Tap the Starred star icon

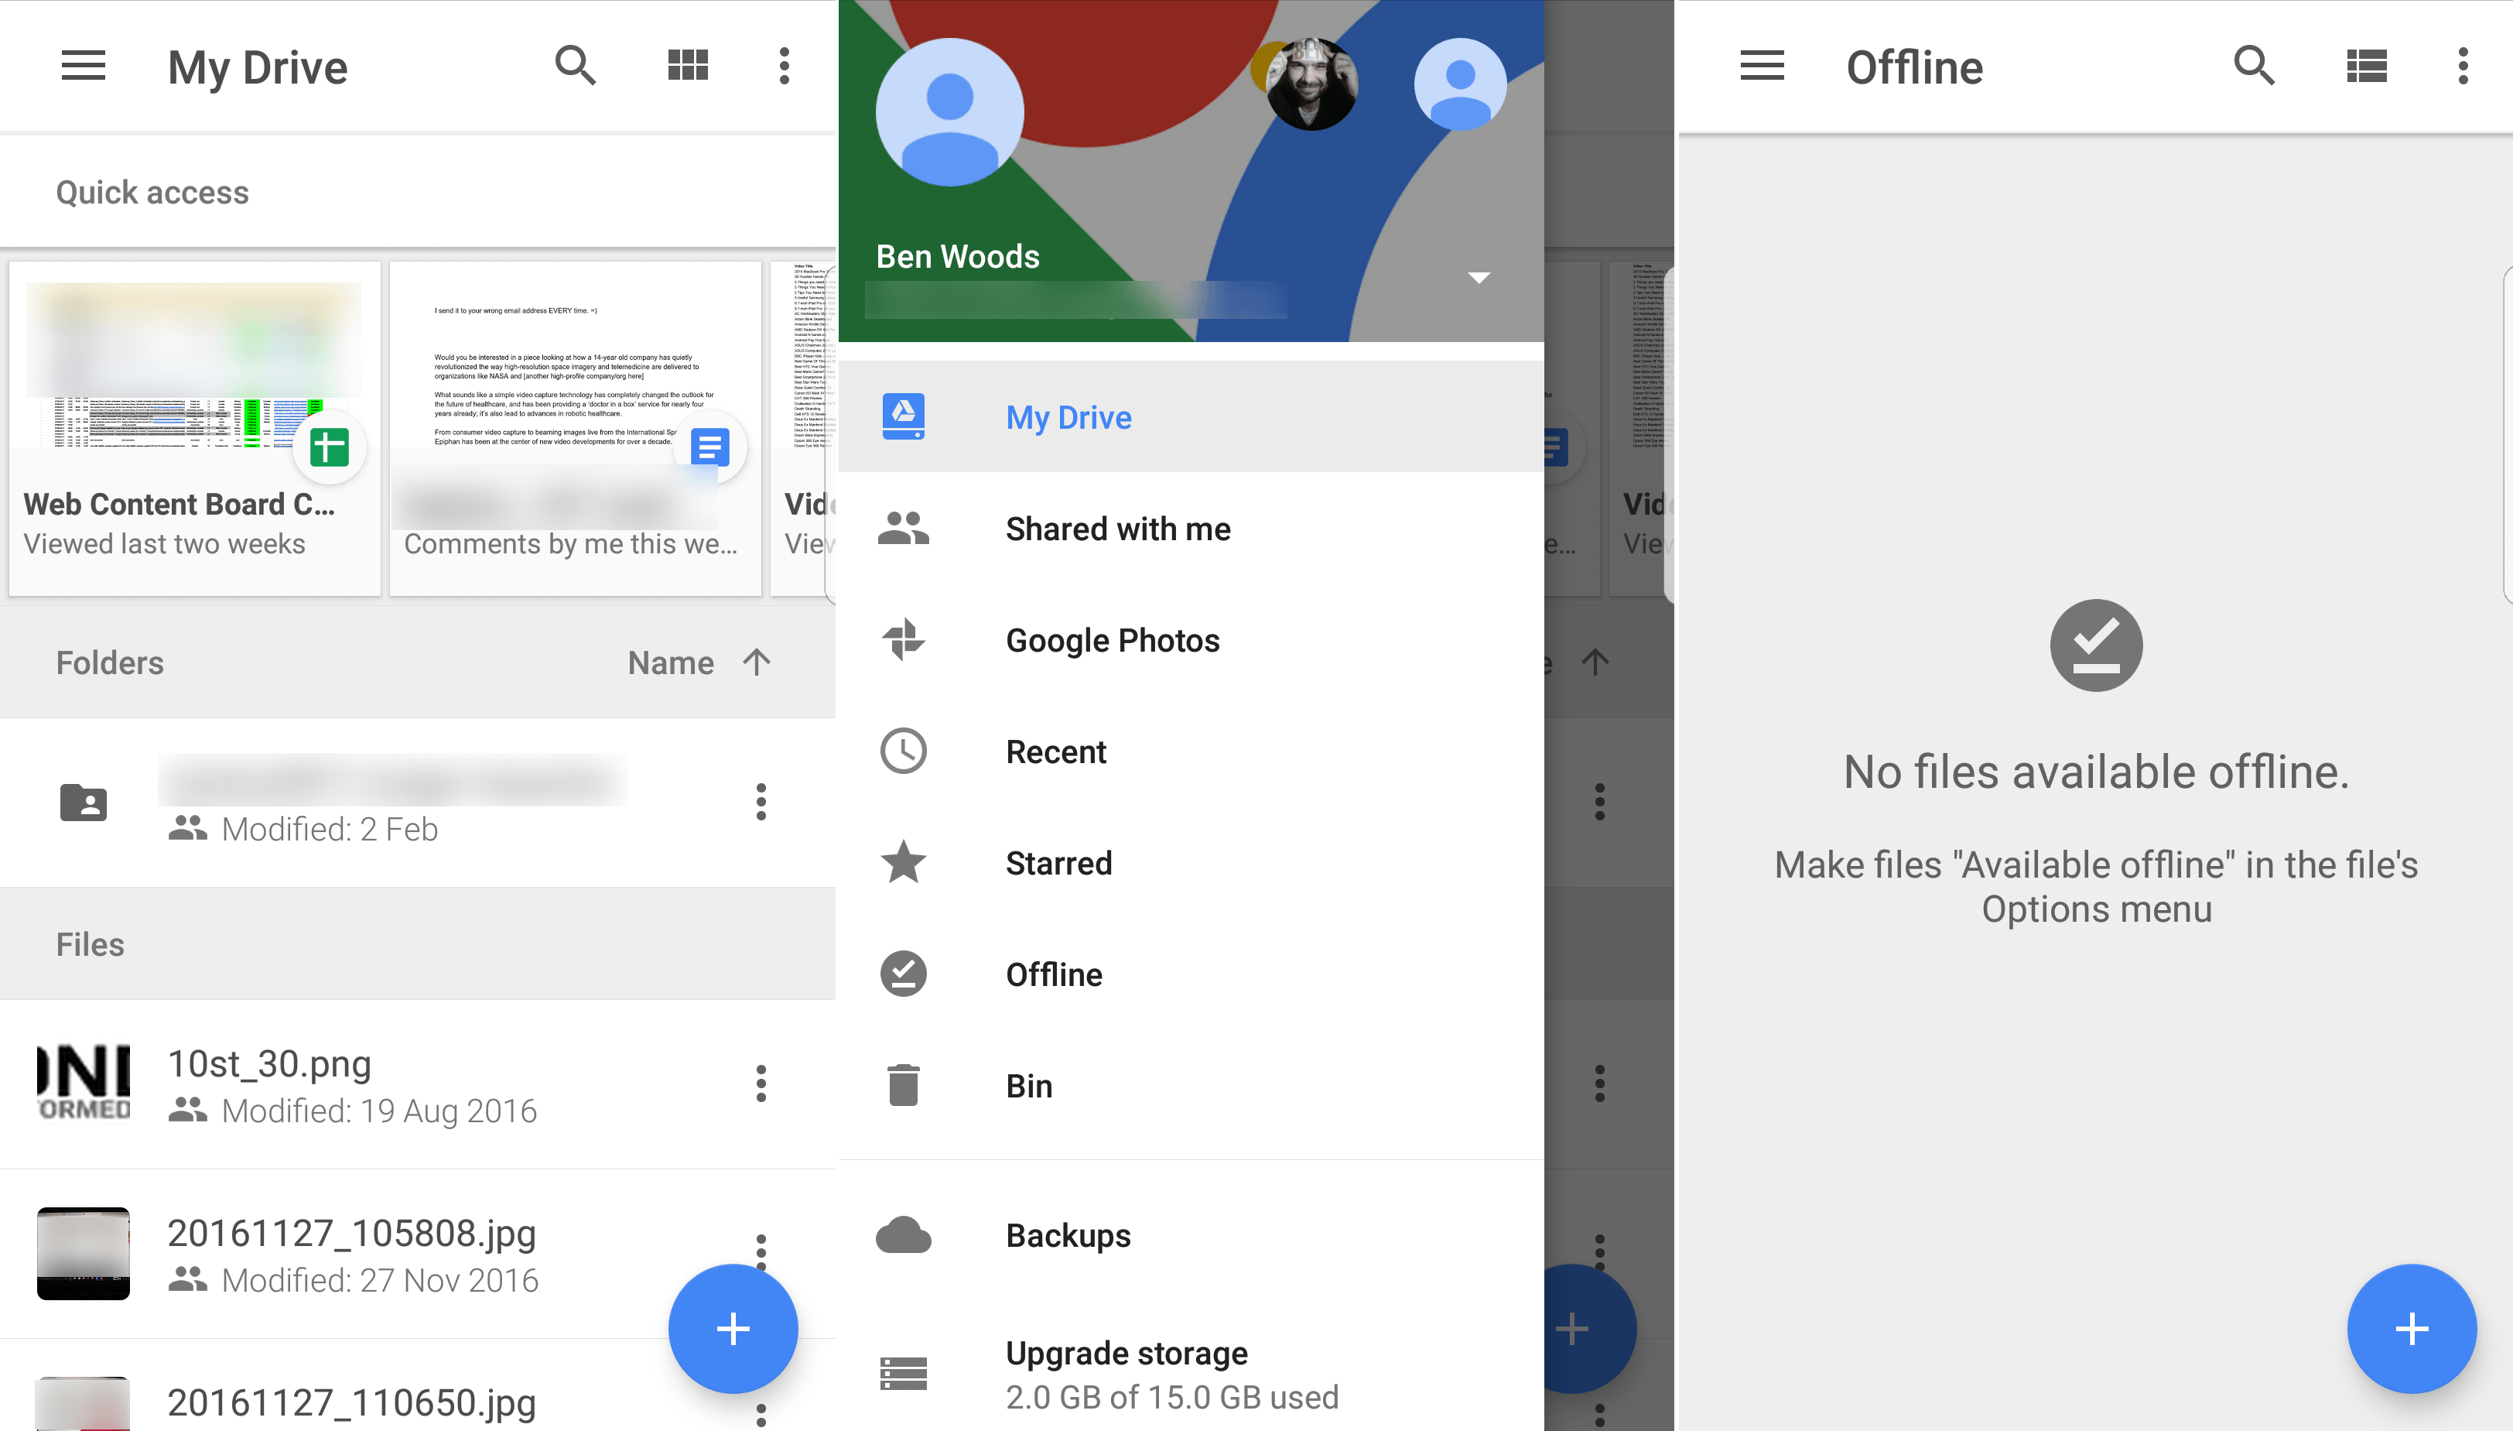pos(903,863)
